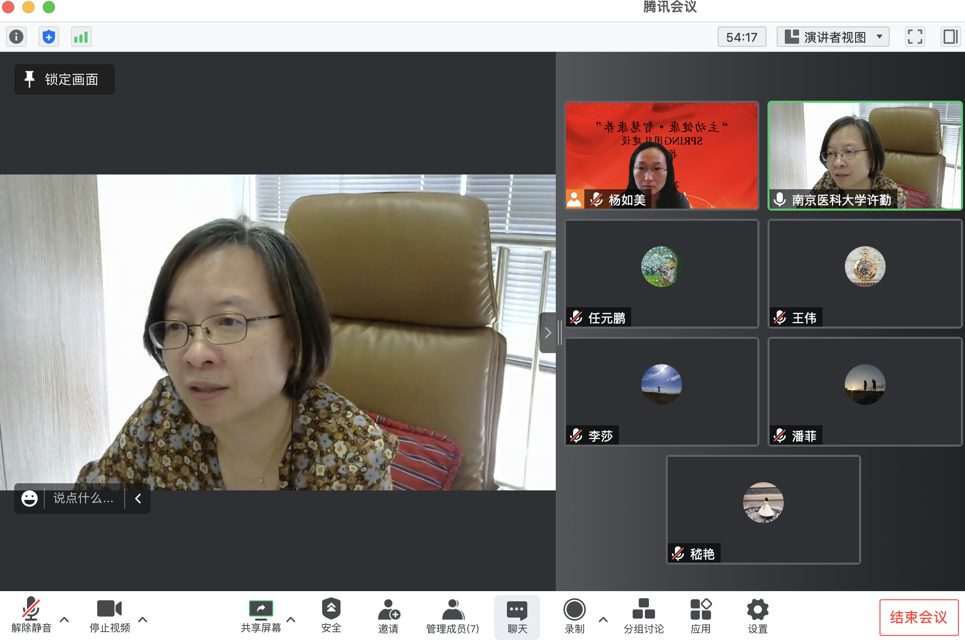The image size is (965, 642).
Task: Open 设置 settings gear
Action: [x=757, y=616]
